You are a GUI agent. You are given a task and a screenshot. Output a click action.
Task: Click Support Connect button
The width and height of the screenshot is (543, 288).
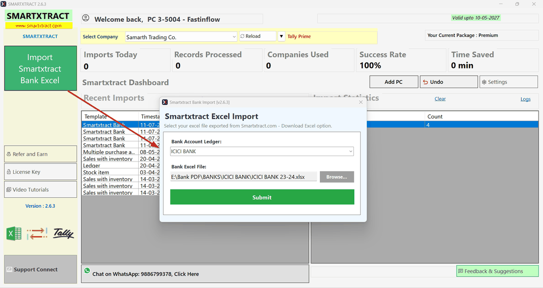point(40,269)
